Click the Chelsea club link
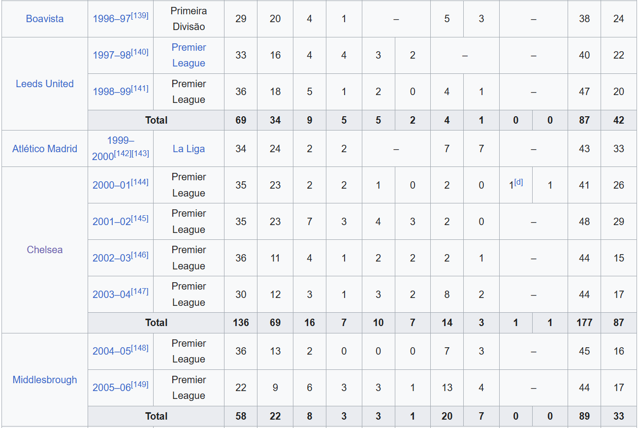 45,250
